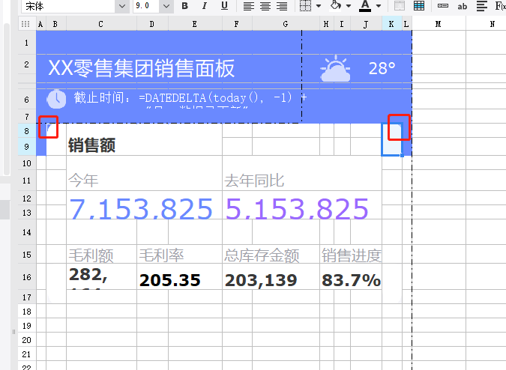Viewport: 506px width, 370px height.
Task: Click the value 7,153,825
Action: tap(141, 209)
